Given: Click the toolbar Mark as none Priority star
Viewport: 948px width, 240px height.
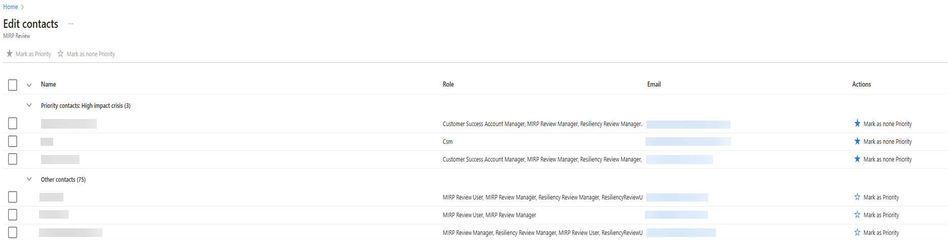Looking at the screenshot, I should (x=60, y=54).
